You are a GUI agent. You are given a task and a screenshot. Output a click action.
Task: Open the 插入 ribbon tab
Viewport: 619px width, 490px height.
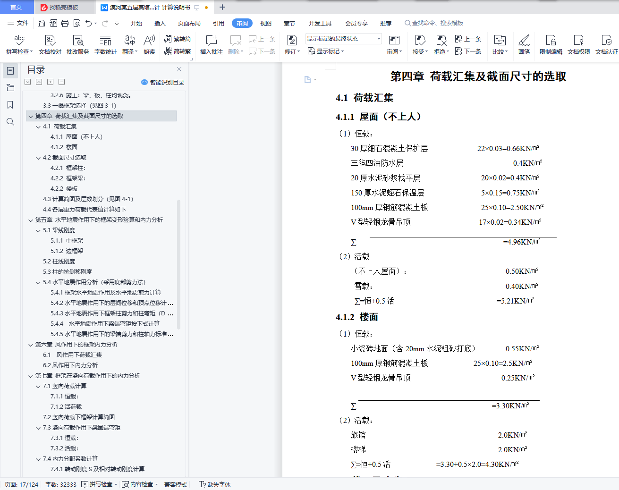(160, 23)
